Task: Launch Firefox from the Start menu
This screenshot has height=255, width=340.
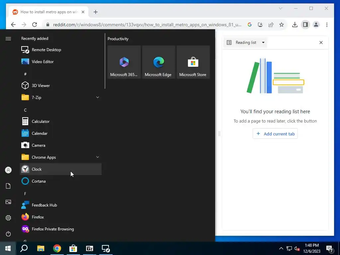Action: pos(61,217)
